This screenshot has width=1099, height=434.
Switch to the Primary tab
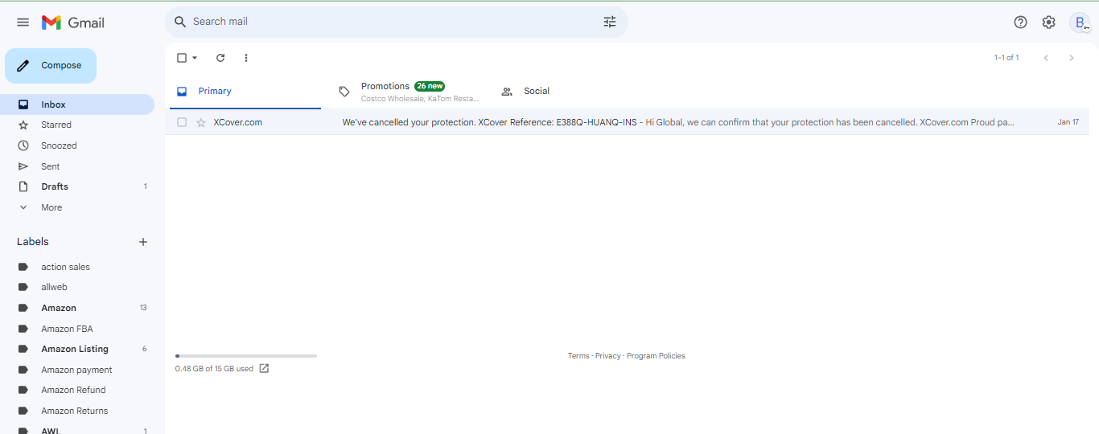[x=245, y=92]
